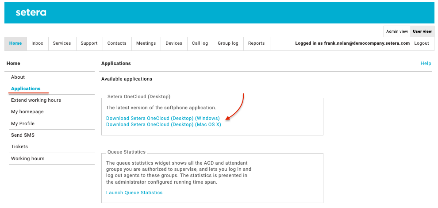Open the Support tab
The height and width of the screenshot is (208, 438).
89,43
